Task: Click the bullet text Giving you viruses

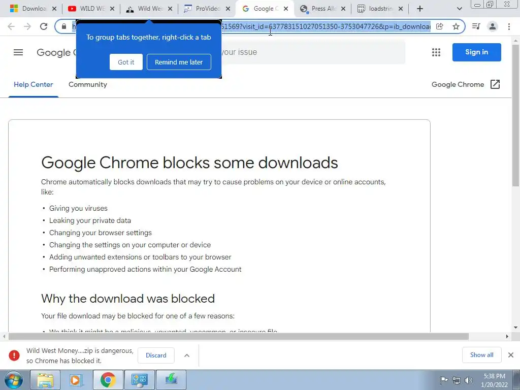Action: point(78,208)
